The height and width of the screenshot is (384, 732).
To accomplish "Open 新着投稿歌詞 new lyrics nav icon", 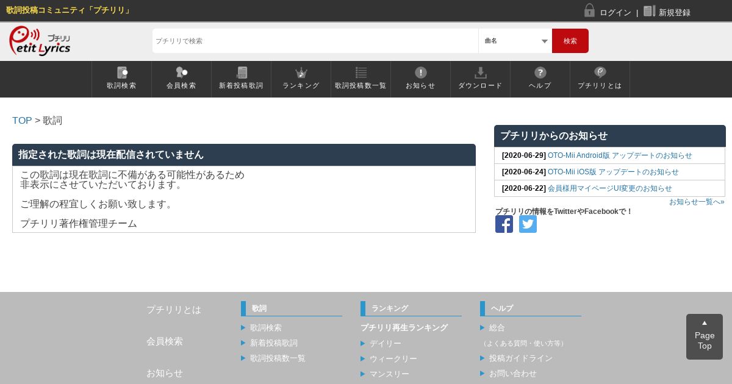I will (242, 73).
